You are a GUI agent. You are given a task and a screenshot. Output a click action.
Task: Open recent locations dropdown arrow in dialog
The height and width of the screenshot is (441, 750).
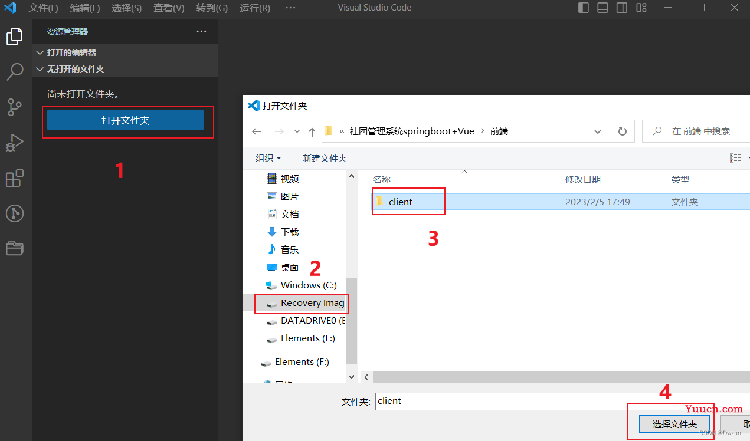coord(297,131)
